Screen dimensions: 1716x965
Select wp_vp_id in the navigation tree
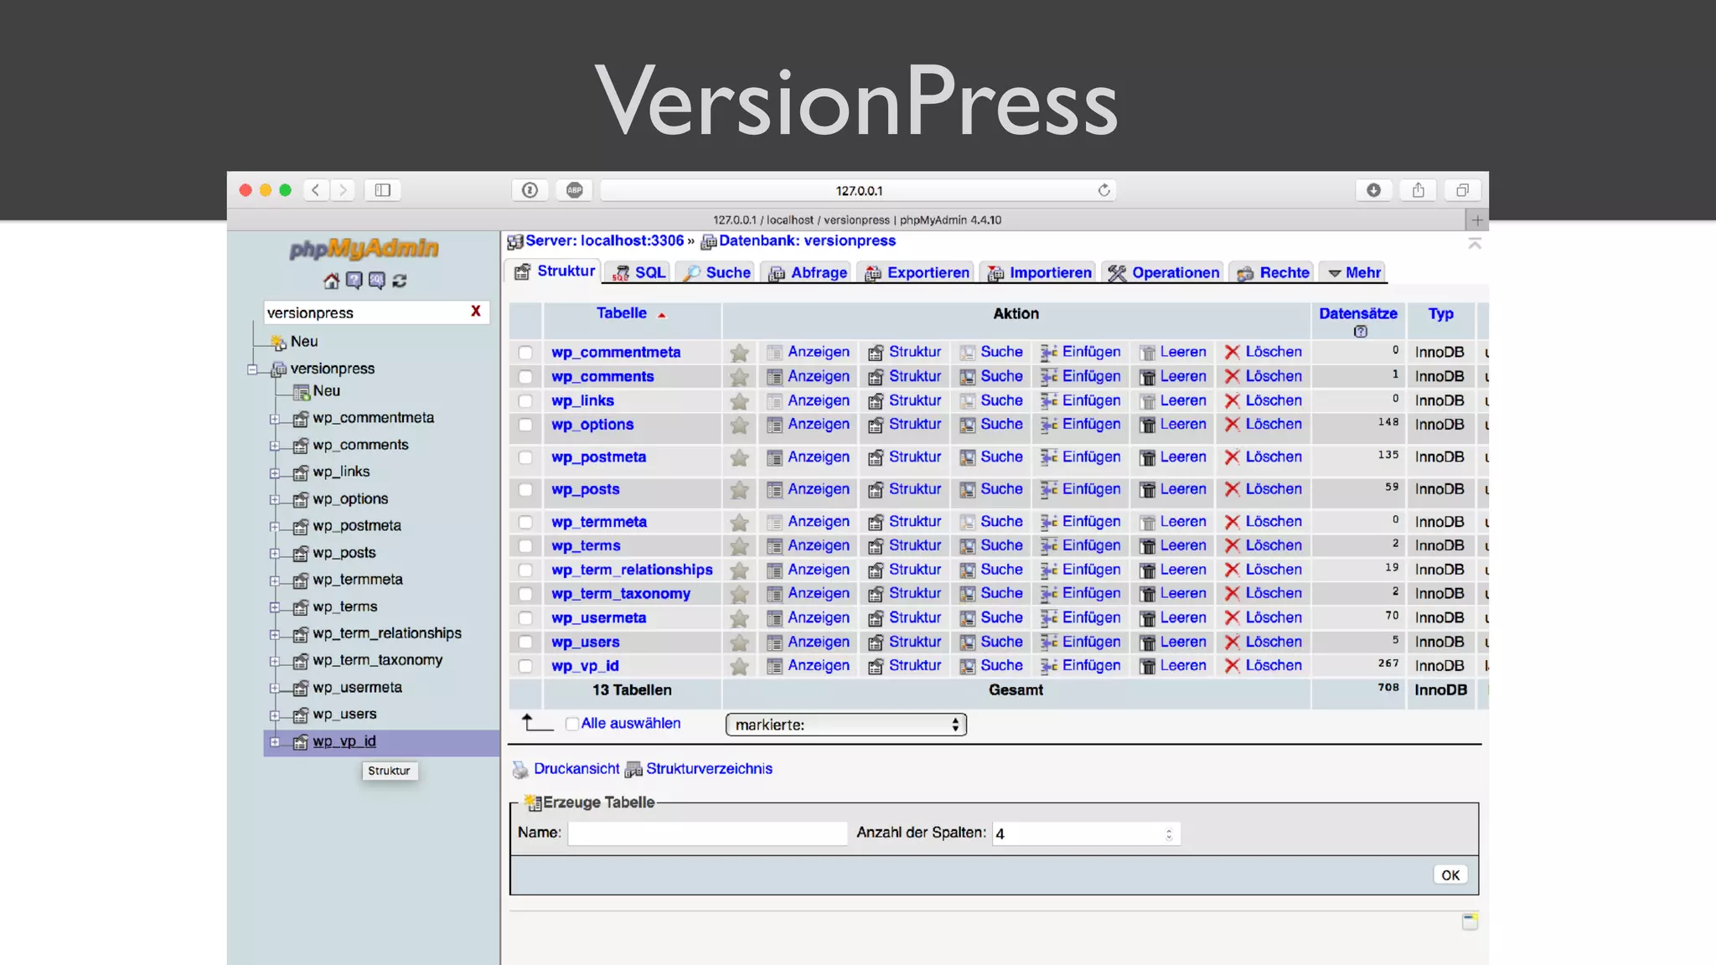tap(344, 741)
